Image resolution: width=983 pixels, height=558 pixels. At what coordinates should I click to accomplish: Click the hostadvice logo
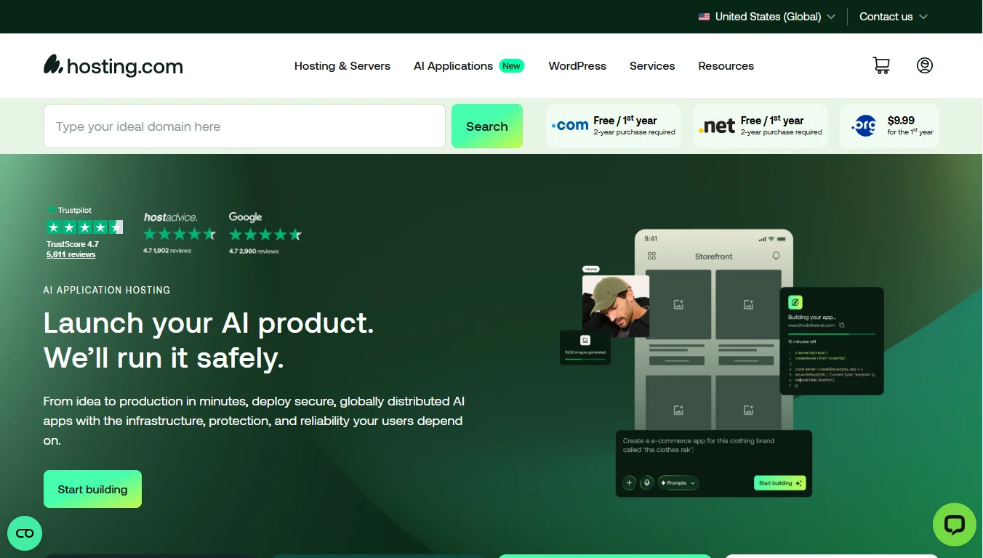[x=170, y=217]
